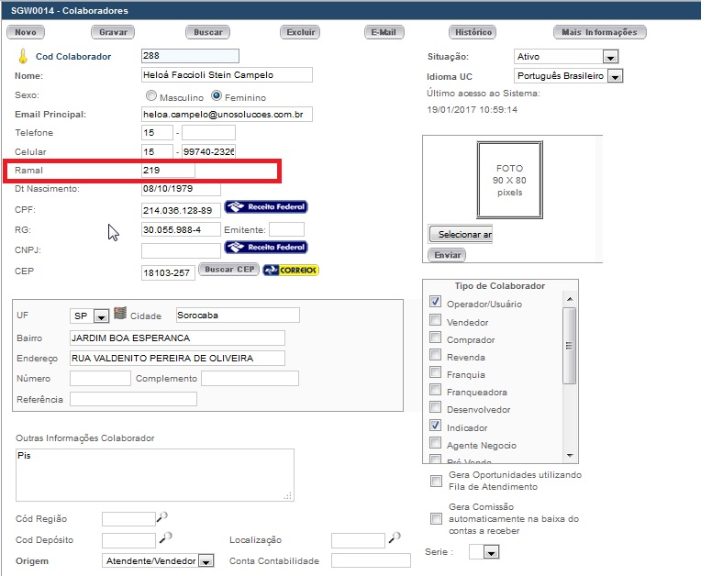Enable the Vendedor checkbox
The height and width of the screenshot is (576, 712).
tap(436, 321)
